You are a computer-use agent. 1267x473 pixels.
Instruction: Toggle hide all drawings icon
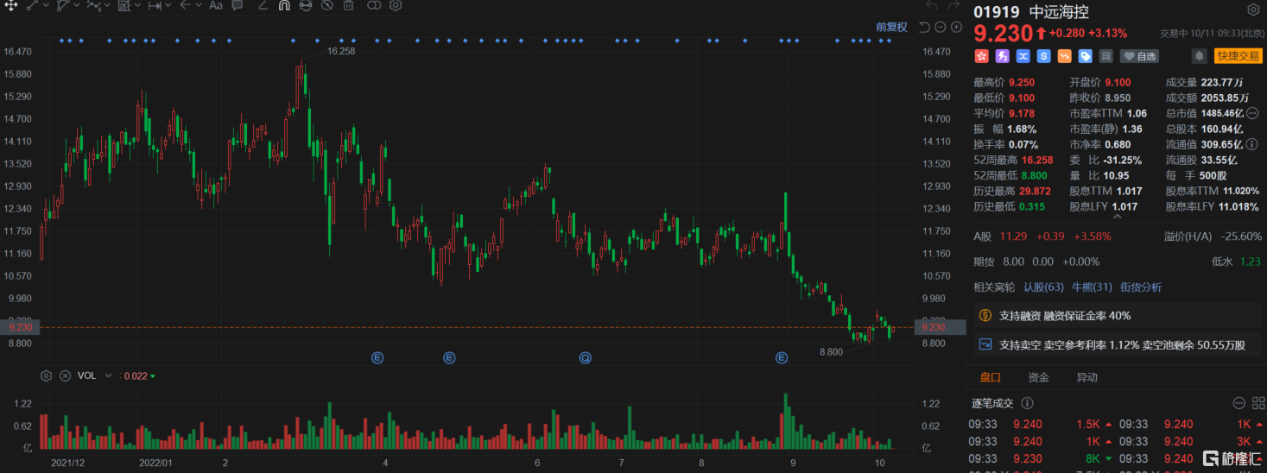[326, 5]
